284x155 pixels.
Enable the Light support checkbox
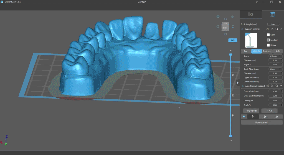tap(268, 35)
